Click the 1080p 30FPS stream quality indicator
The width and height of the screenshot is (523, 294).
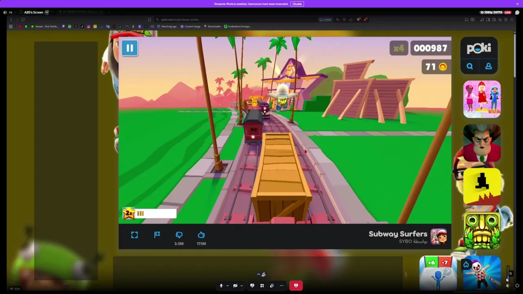click(492, 12)
